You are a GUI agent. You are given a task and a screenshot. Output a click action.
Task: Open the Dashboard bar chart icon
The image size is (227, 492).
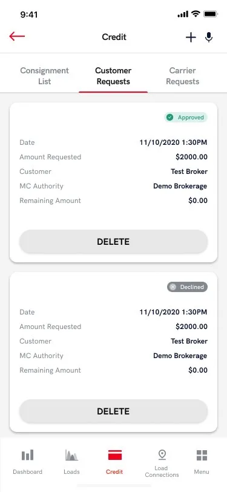tap(28, 455)
